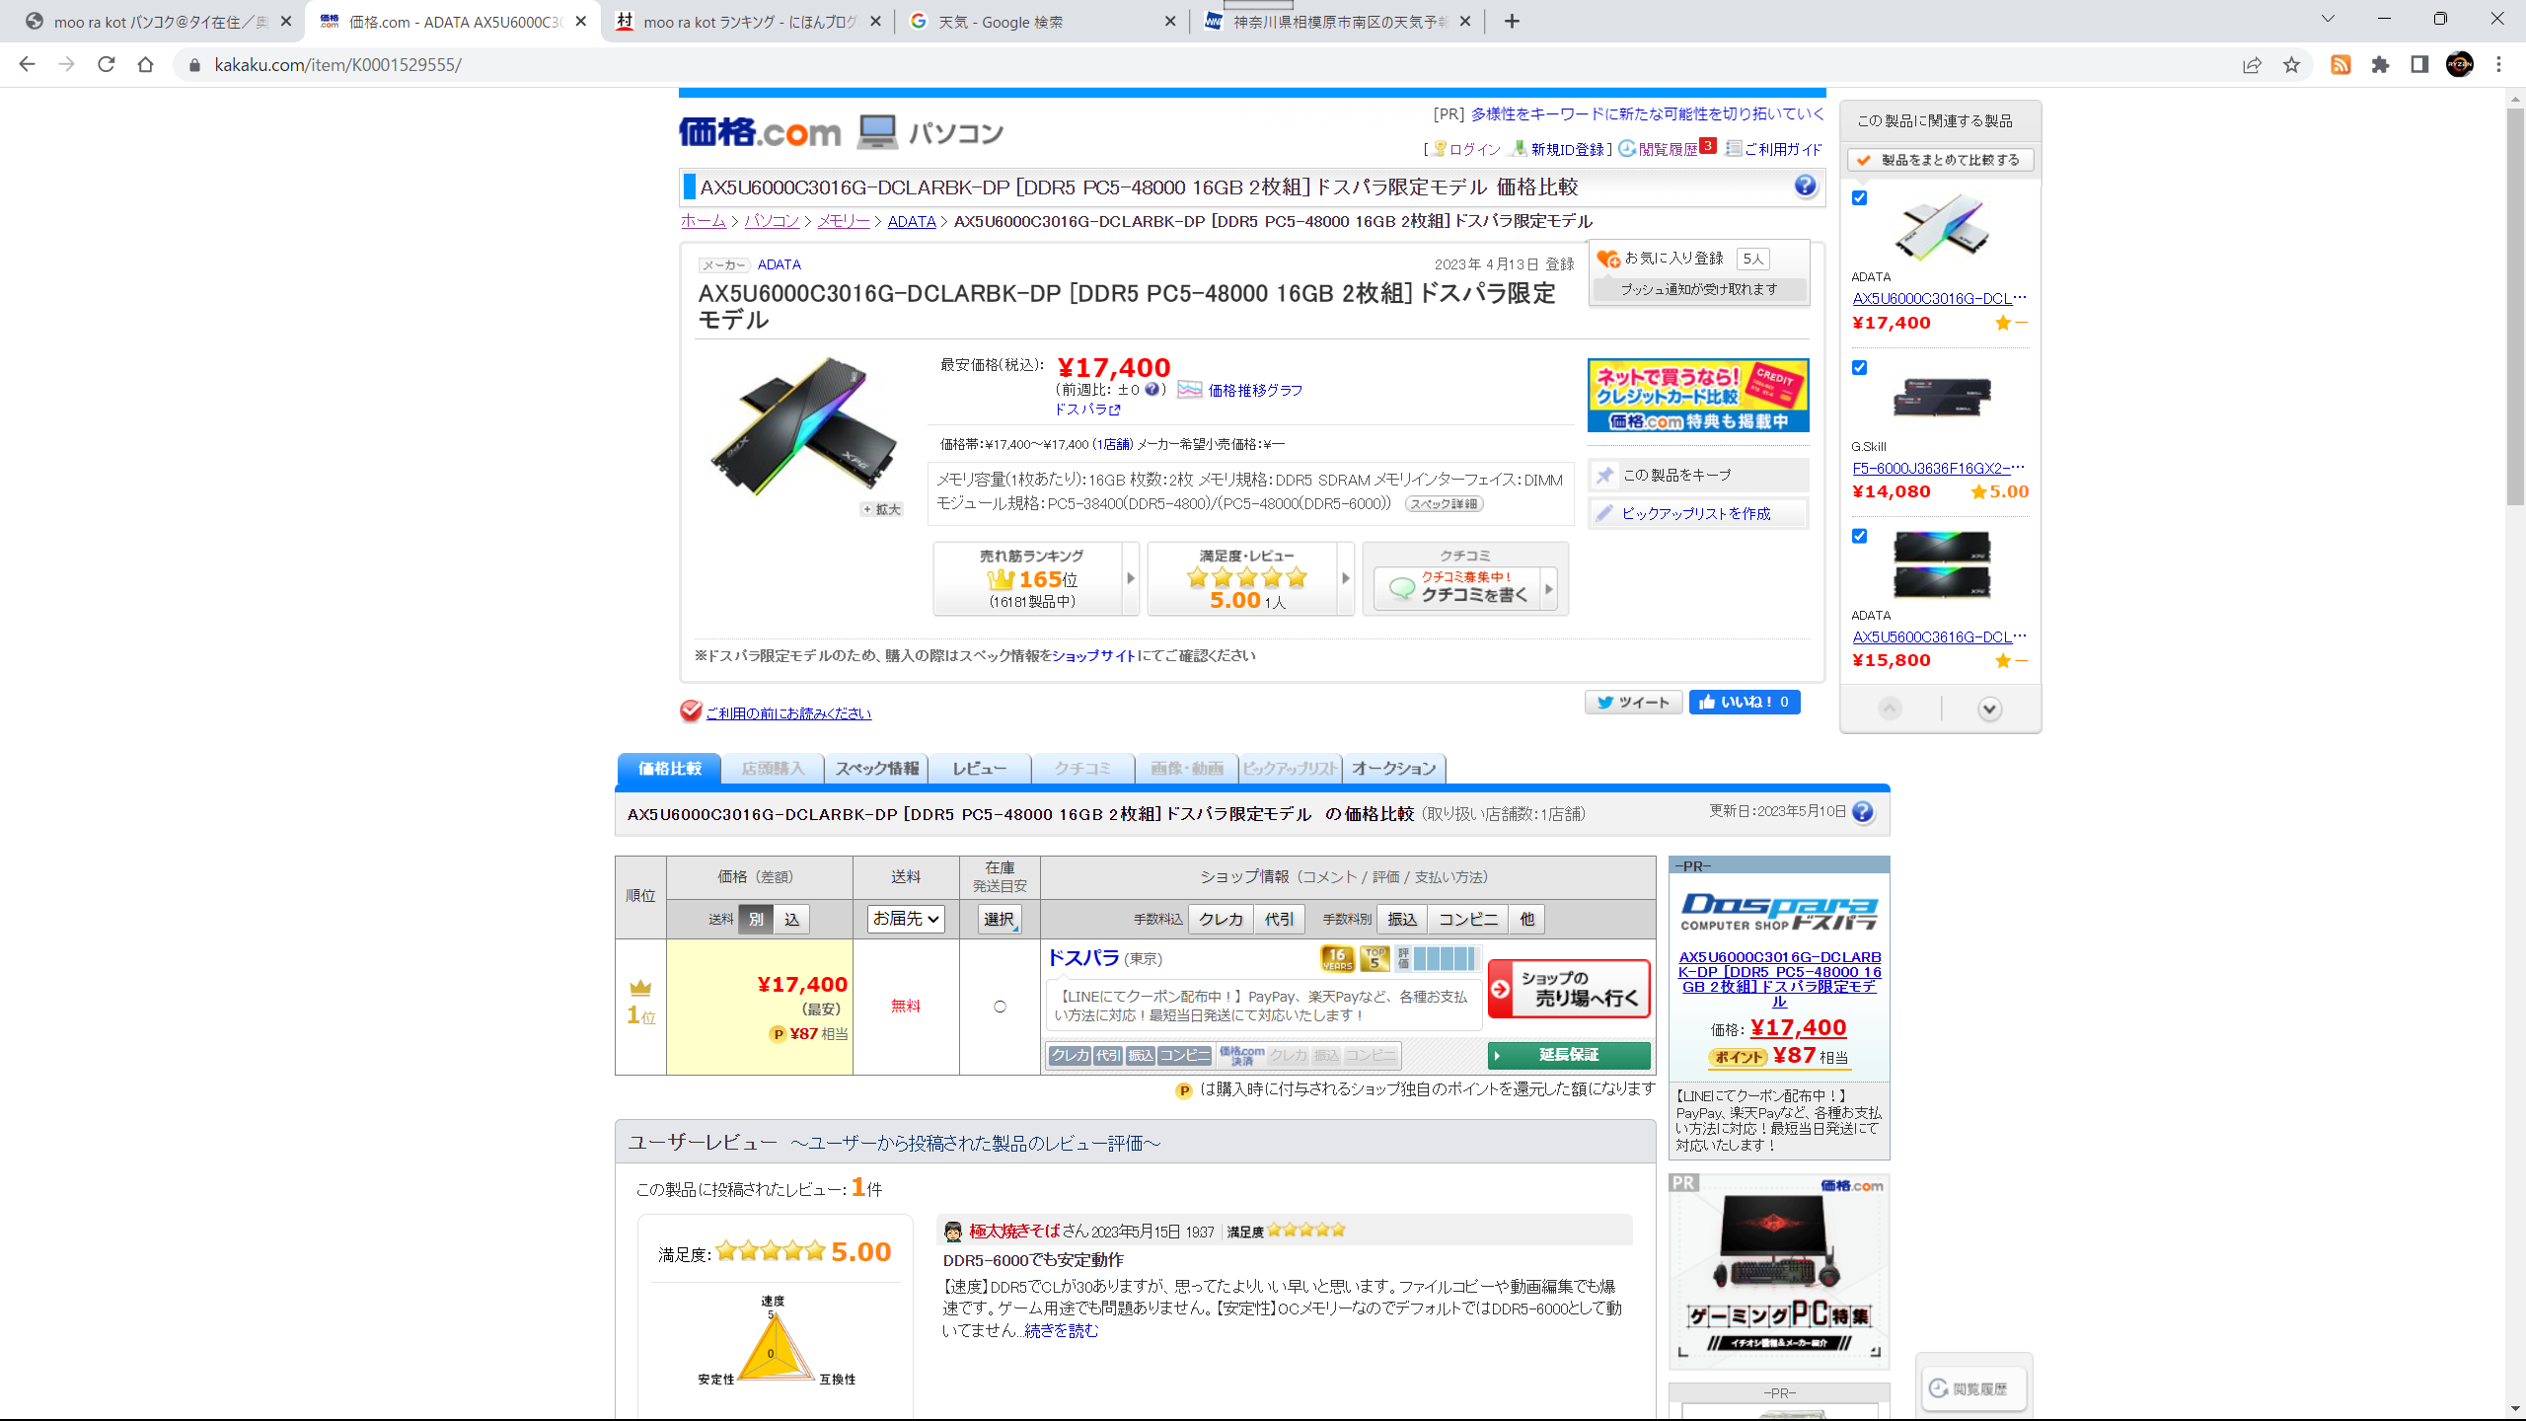Click the 拡大 enlarge image button
The width and height of the screenshot is (2526, 1421).
click(x=881, y=509)
